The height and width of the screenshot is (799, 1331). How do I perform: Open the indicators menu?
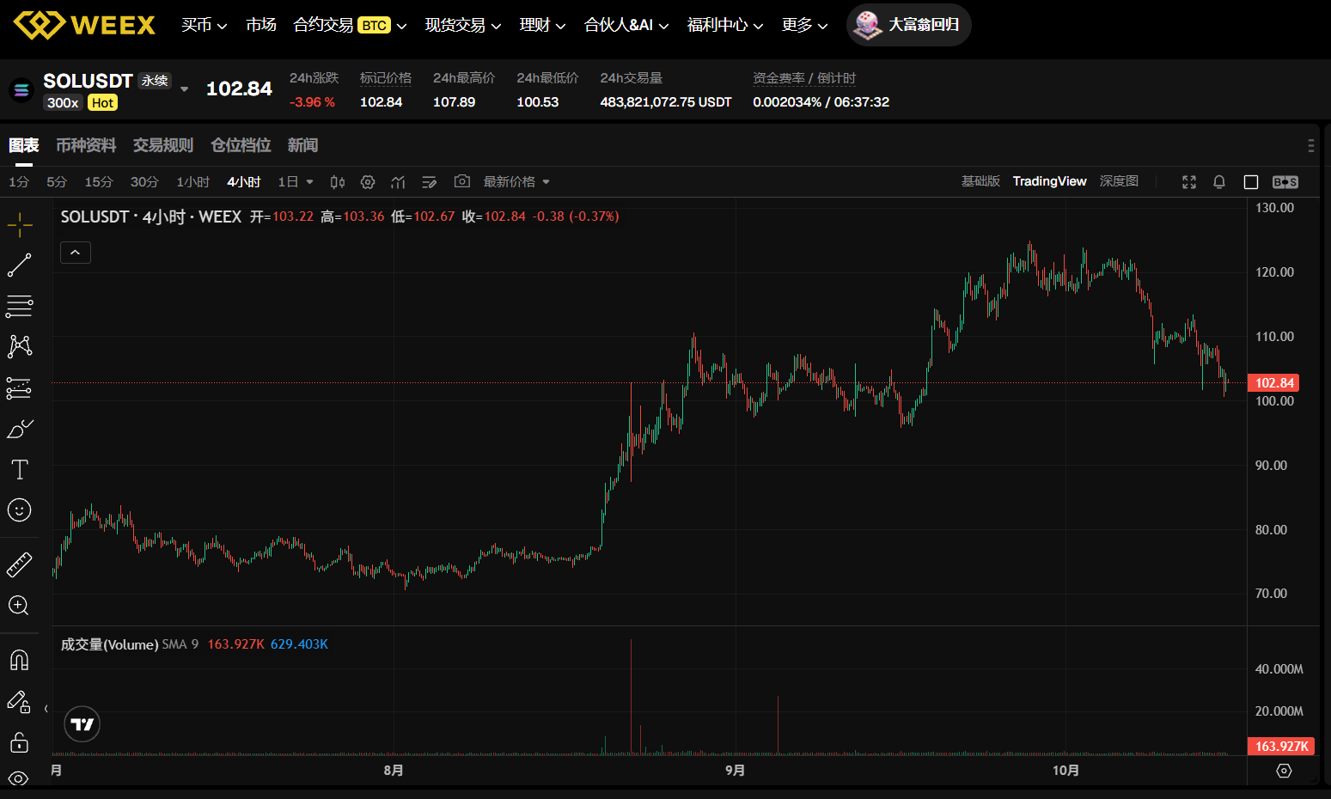(x=398, y=182)
